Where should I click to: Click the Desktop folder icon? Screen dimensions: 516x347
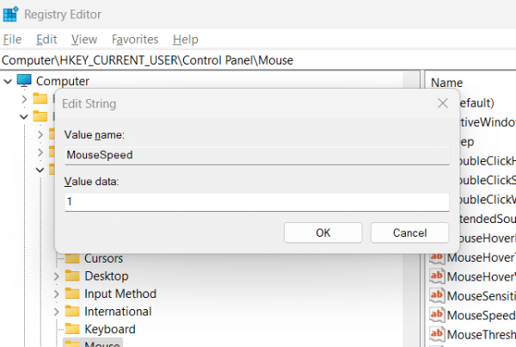click(x=72, y=276)
